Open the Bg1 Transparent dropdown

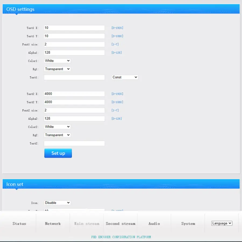pos(57,69)
